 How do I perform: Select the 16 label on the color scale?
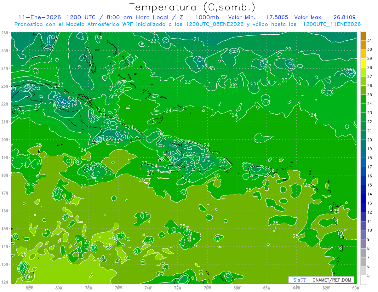coord(370,176)
